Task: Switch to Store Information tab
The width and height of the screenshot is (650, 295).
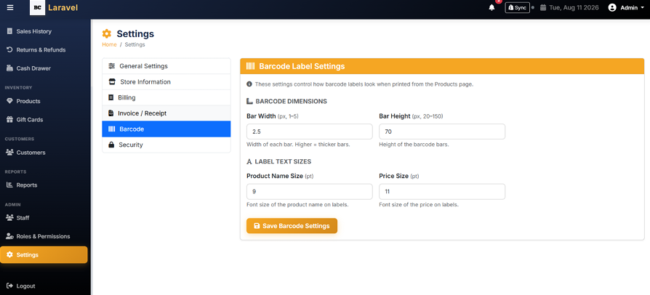Action: pos(166,81)
